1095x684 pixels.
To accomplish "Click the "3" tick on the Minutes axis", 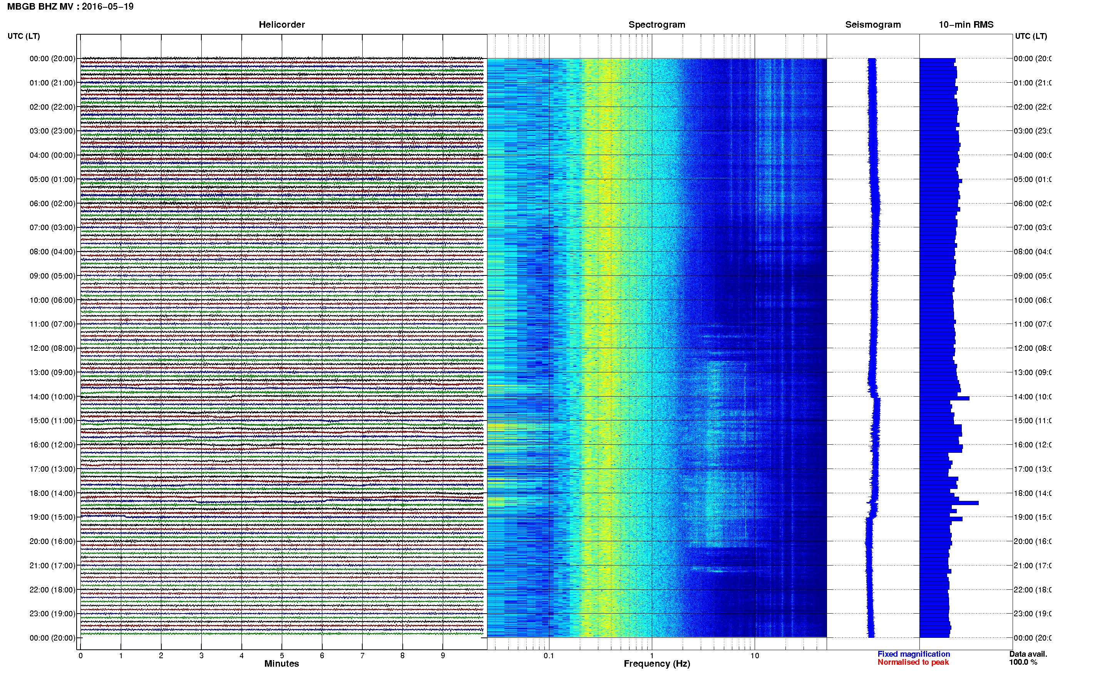I will pos(201,656).
